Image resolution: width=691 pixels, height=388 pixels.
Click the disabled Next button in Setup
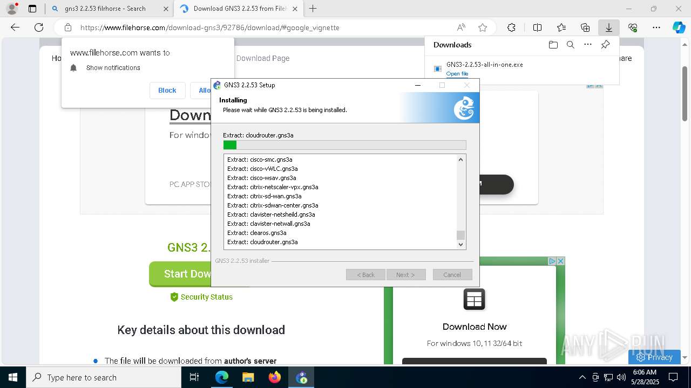coord(406,275)
